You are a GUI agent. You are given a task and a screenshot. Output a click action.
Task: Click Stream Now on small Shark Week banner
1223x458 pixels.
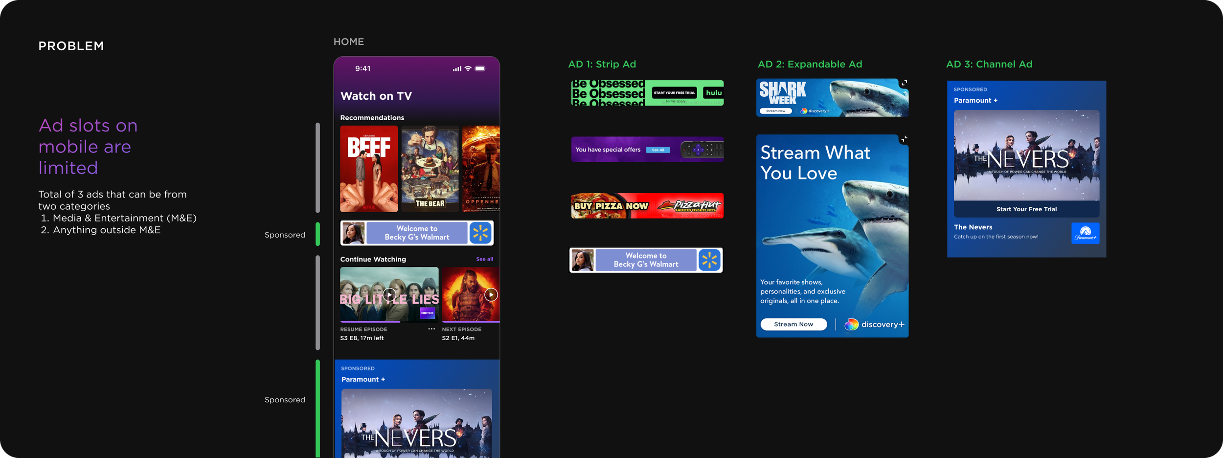point(775,111)
